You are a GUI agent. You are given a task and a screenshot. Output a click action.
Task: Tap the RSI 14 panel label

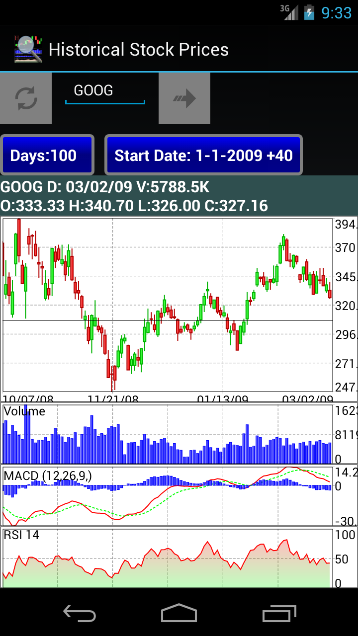(x=21, y=535)
